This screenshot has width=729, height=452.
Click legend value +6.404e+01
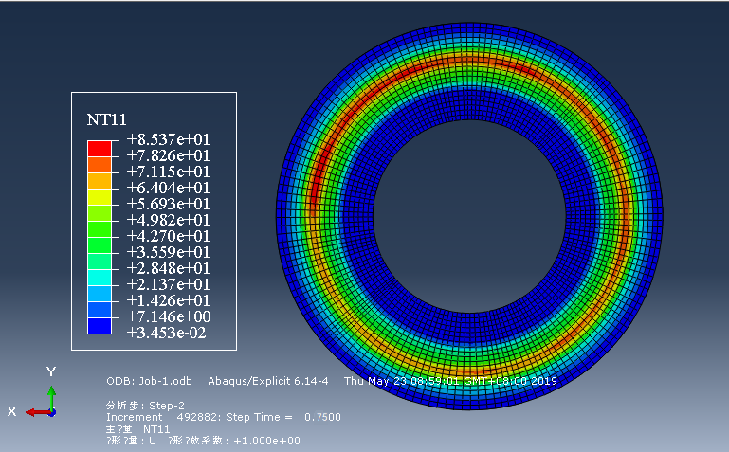[x=169, y=188]
